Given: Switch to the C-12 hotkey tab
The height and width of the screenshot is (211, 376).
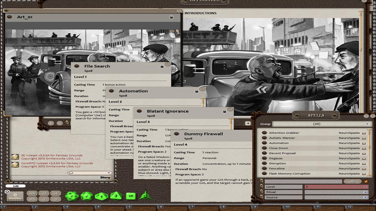Looking at the screenshot, I should 349,207.
